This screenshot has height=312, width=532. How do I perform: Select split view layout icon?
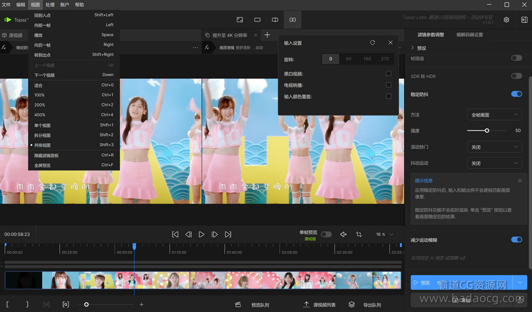click(275, 20)
